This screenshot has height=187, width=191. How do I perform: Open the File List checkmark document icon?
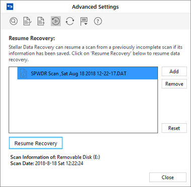tap(27, 21)
